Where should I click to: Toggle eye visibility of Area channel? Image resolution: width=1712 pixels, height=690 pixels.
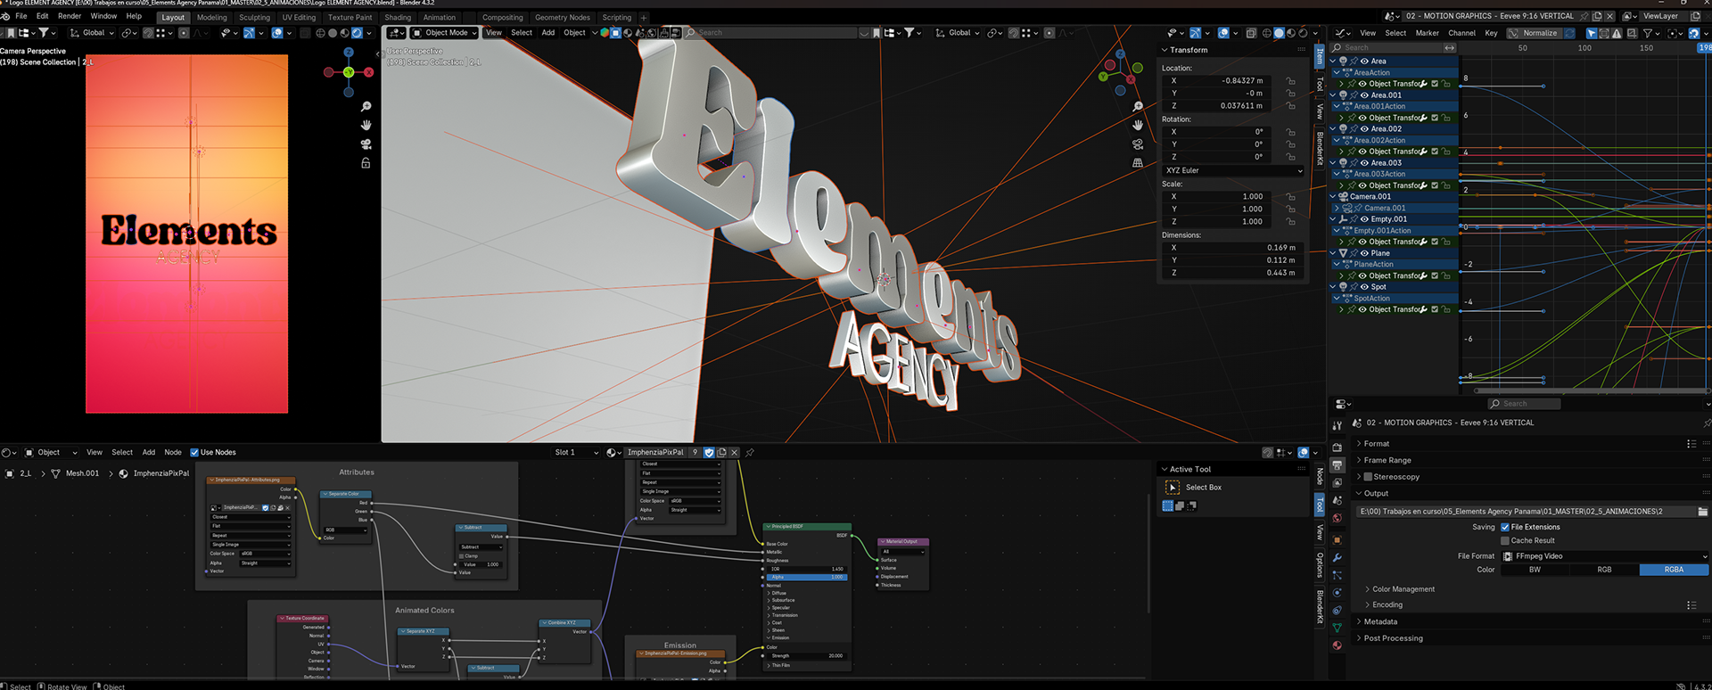pyautogui.click(x=1364, y=62)
